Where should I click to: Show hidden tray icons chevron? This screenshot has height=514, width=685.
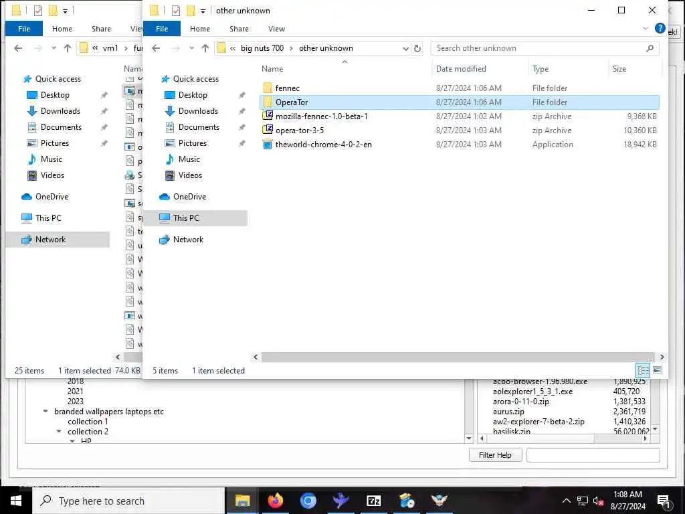coord(566,501)
